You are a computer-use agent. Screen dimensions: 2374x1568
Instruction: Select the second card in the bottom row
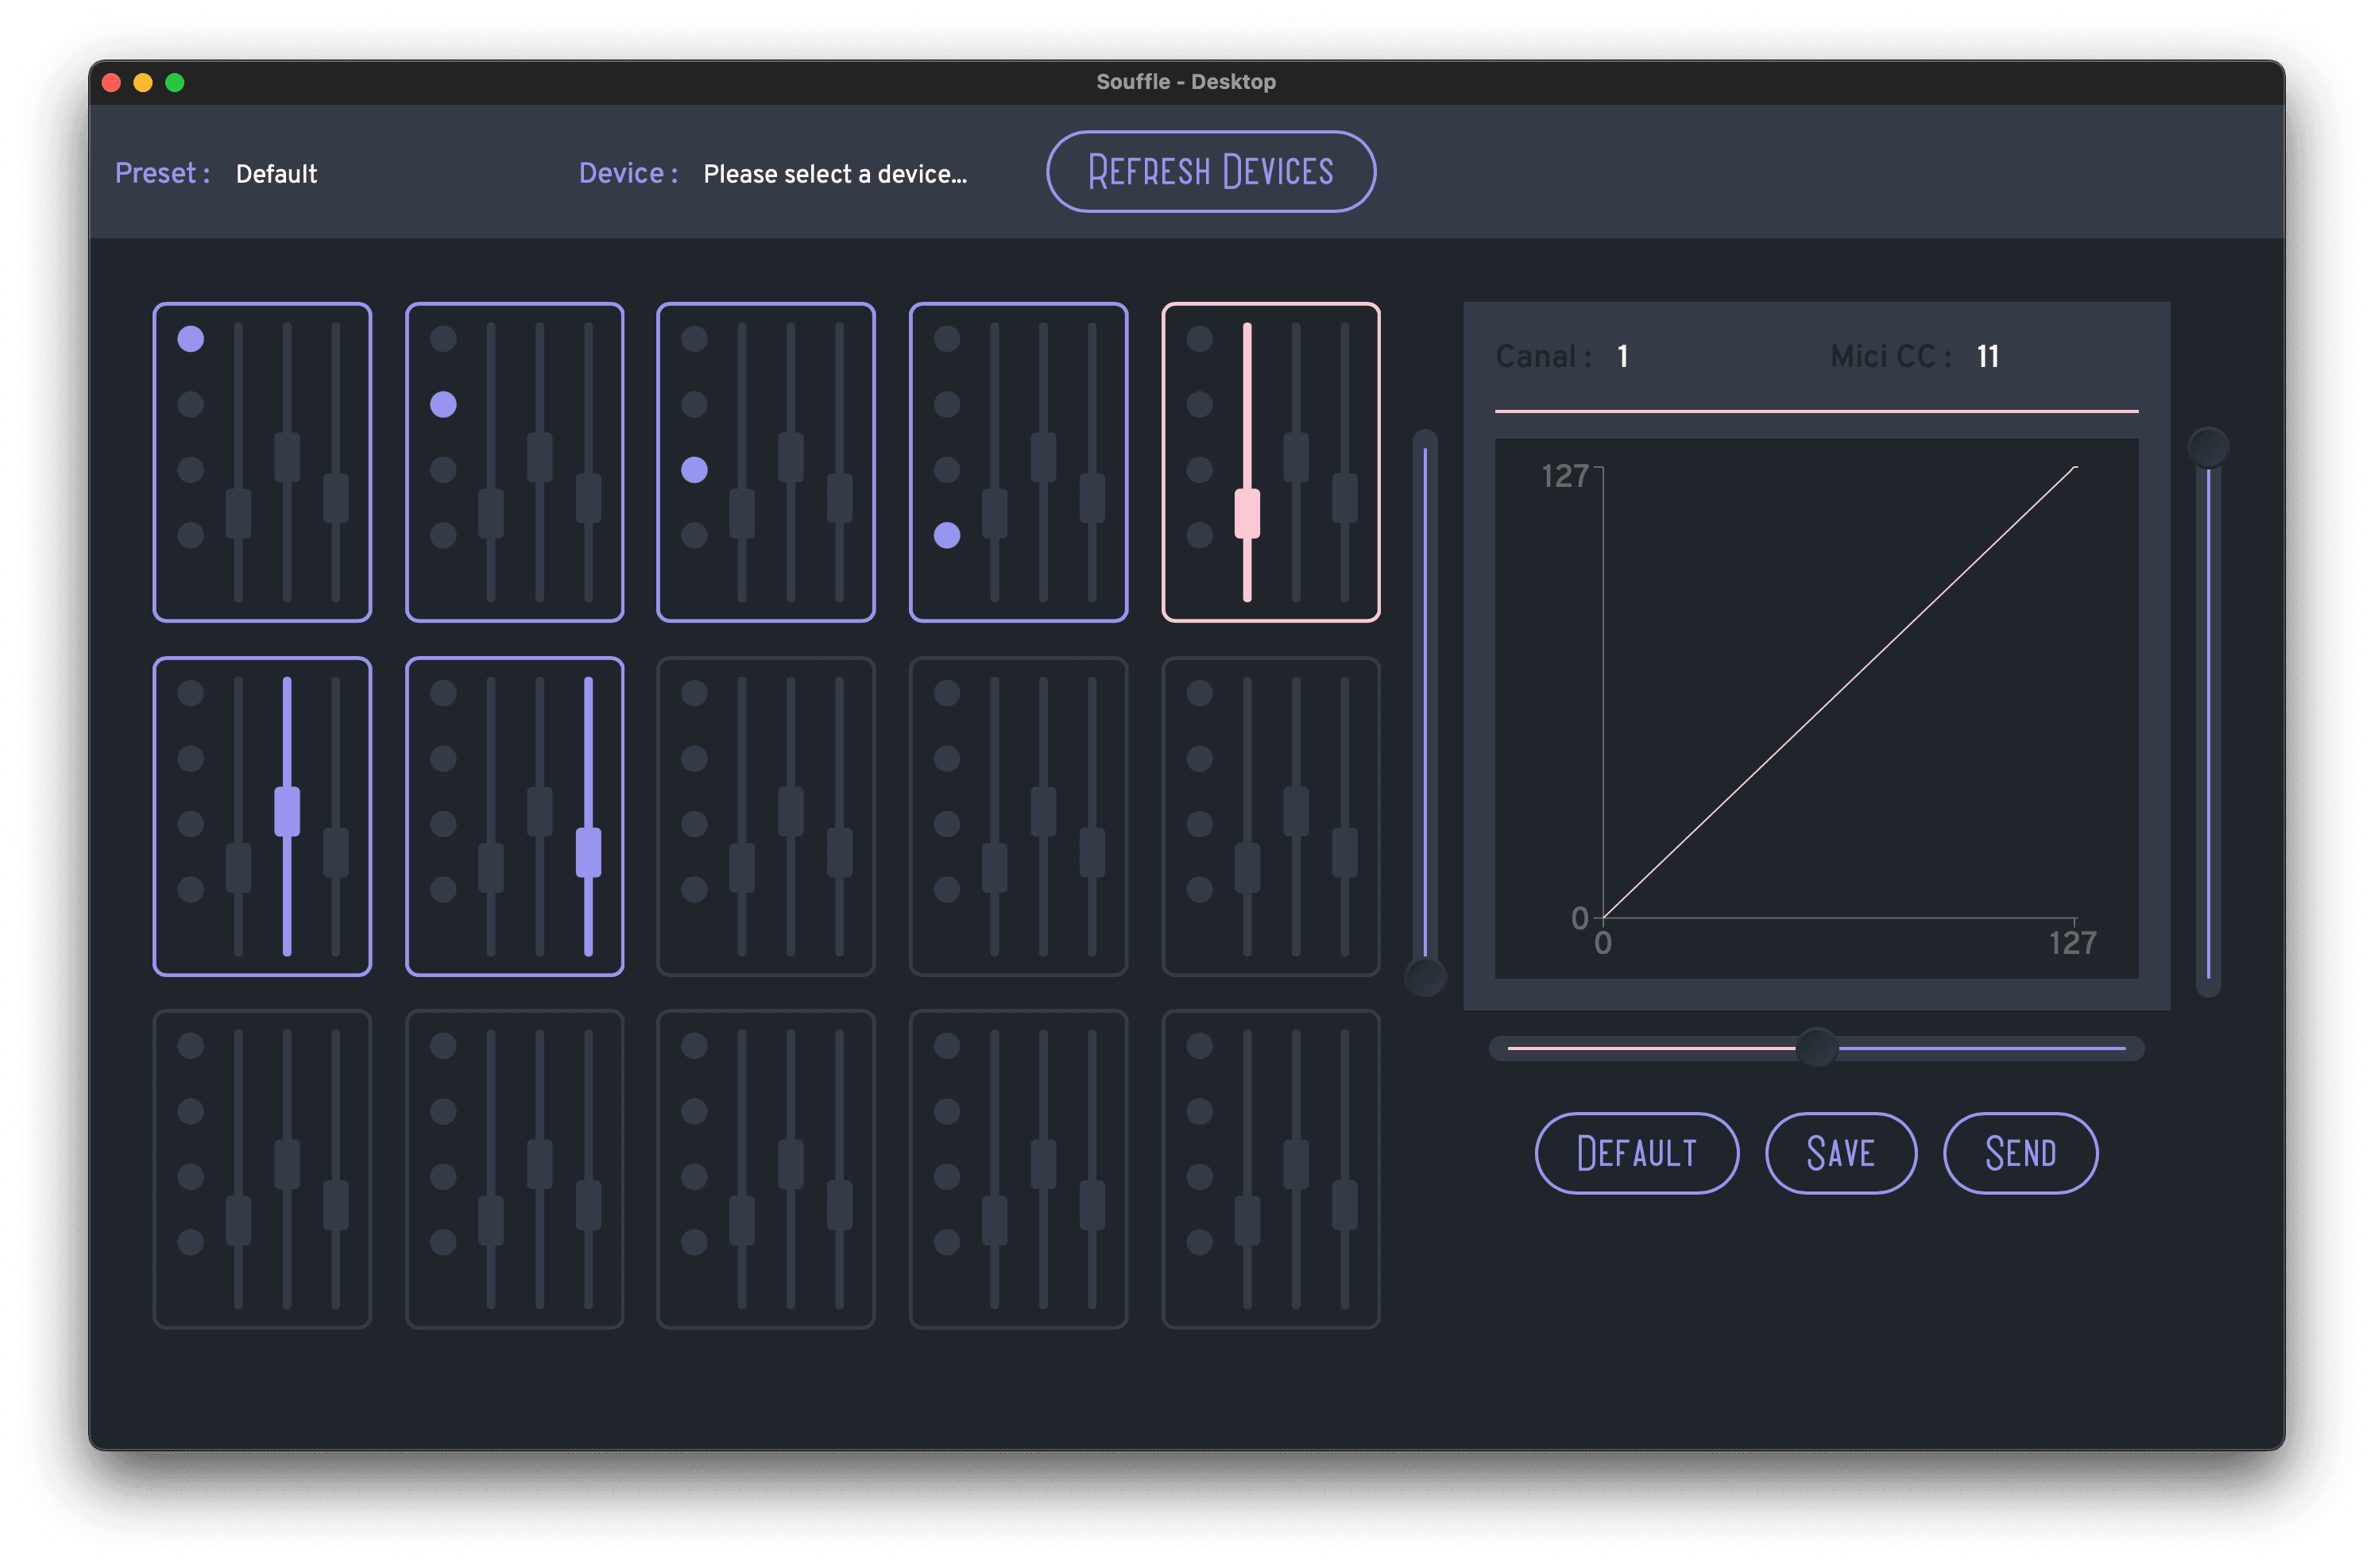[x=514, y=1169]
